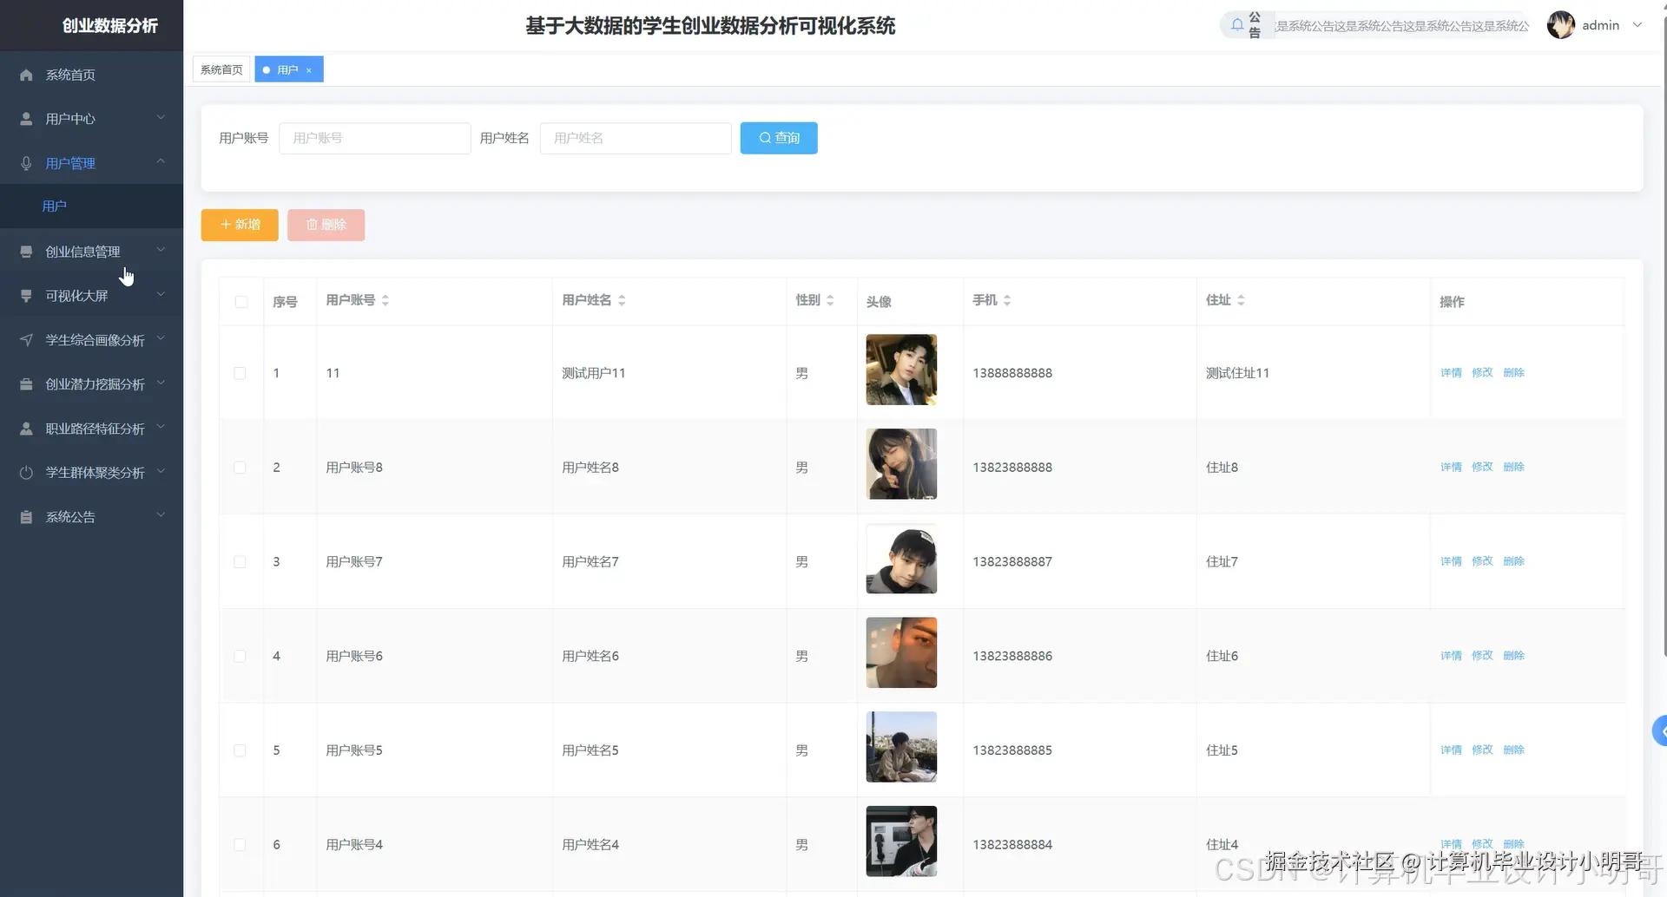This screenshot has height=897, width=1667.
Task: Check the box for row 用户账号5
Action: coord(240,750)
